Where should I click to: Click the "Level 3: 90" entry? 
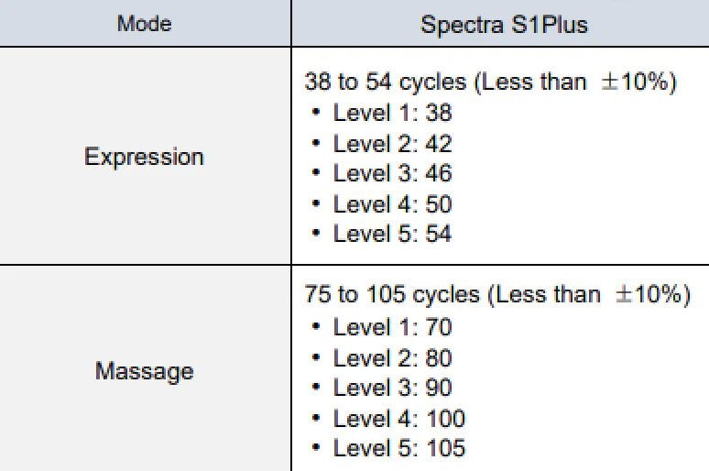pos(392,387)
